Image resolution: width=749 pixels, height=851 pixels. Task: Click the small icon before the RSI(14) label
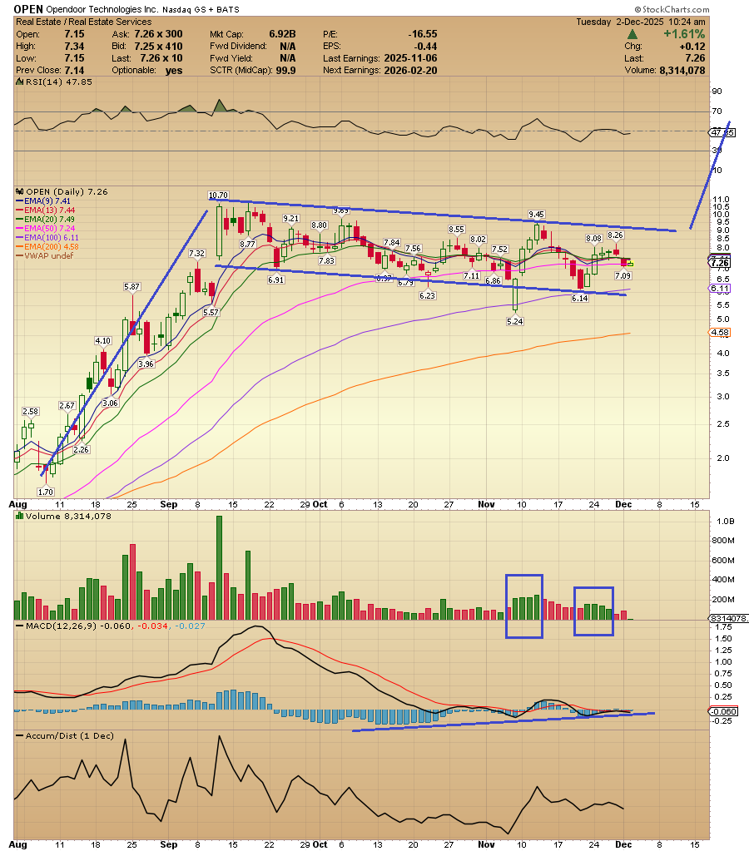tap(19, 82)
